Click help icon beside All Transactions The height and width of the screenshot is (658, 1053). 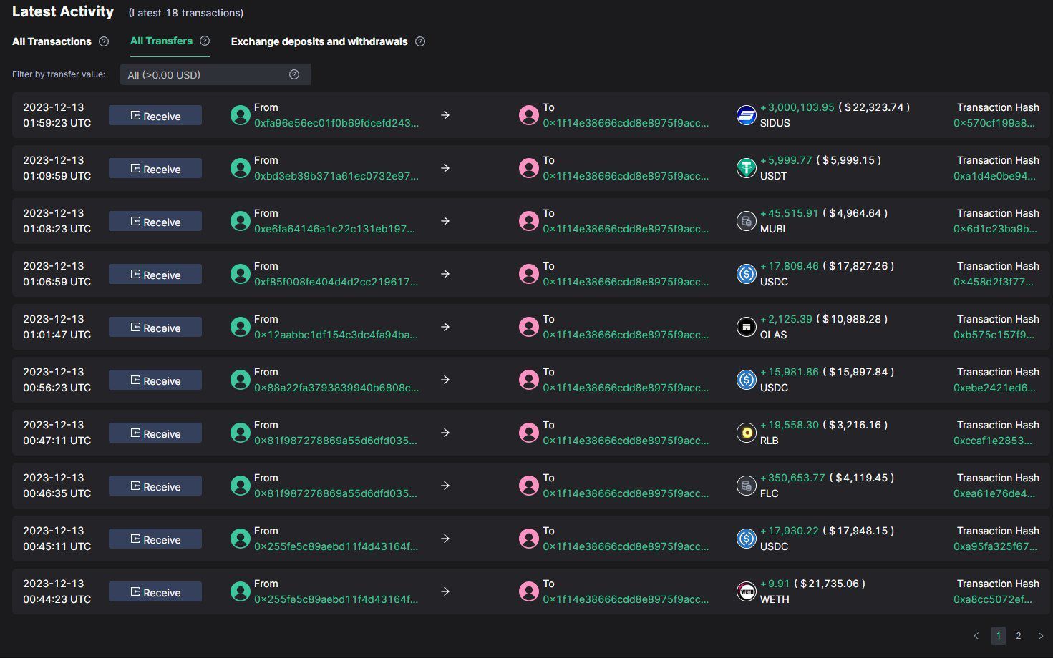[x=104, y=41]
